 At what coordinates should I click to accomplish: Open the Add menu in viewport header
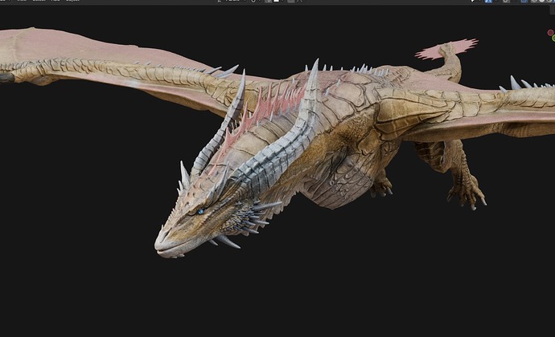[55, 2]
